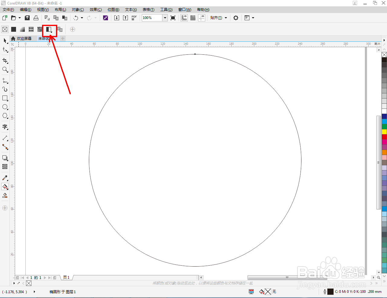Select the No fill button

(5, 29)
